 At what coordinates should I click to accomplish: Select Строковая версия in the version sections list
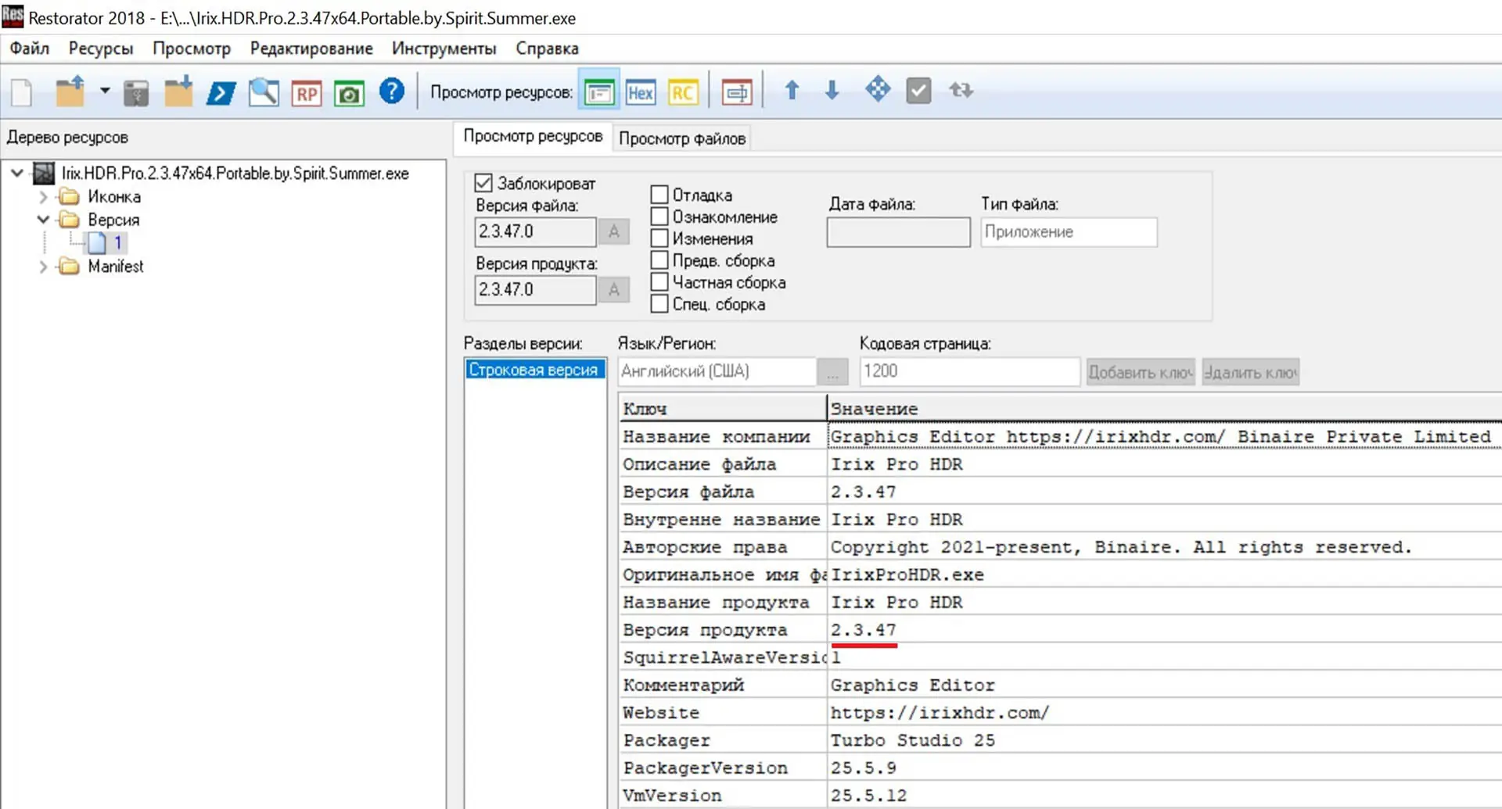click(534, 369)
